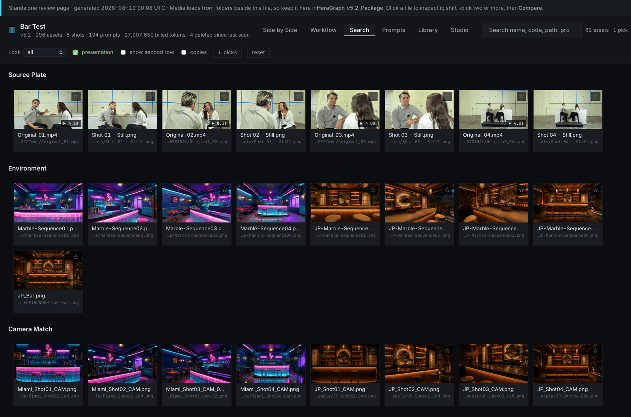Open the Original_01.mp4 thumbnail

[48, 109]
